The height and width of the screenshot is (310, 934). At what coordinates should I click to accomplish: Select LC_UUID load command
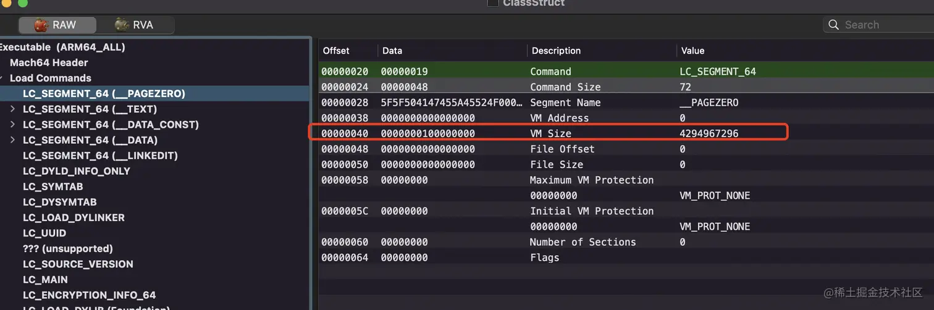coord(44,233)
